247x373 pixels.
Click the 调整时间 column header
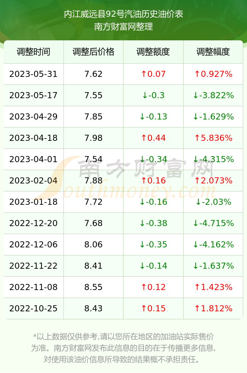[33, 52]
